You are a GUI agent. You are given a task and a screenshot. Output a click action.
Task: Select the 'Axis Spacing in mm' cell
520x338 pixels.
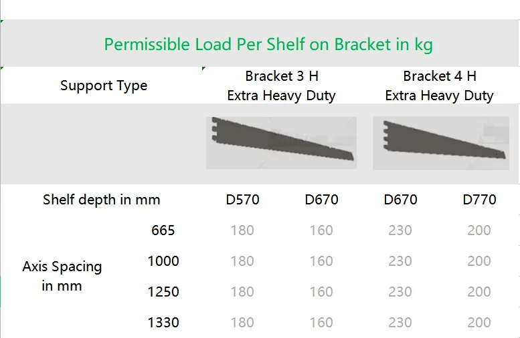click(62, 276)
